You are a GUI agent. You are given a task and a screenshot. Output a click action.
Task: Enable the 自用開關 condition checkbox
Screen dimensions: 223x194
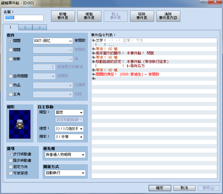(10, 76)
